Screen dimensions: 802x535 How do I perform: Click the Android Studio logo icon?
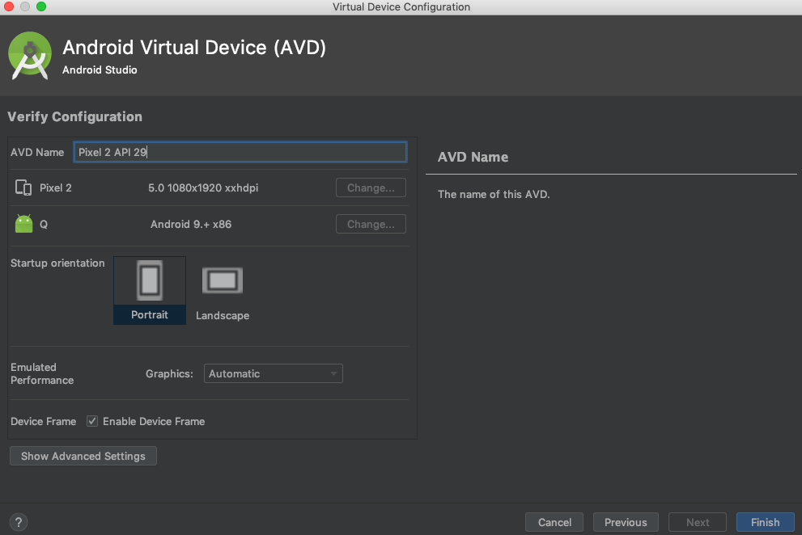coord(30,55)
